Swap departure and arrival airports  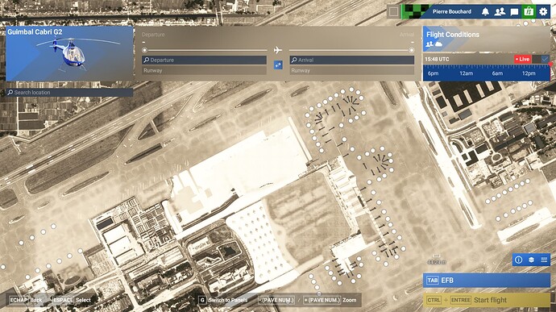point(278,65)
